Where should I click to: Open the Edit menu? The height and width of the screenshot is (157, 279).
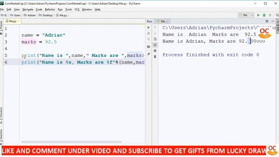coord(9,10)
